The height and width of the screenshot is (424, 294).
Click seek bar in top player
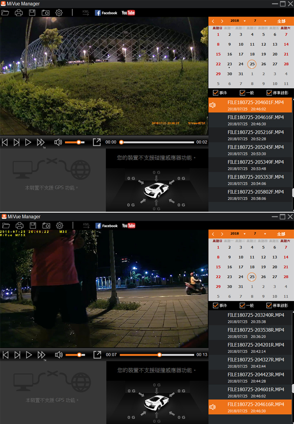point(157,142)
